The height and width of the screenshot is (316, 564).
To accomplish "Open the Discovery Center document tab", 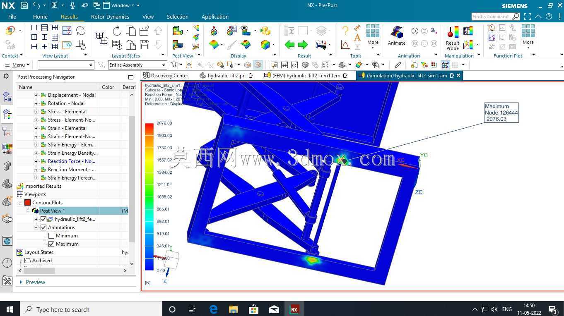I will (166, 76).
